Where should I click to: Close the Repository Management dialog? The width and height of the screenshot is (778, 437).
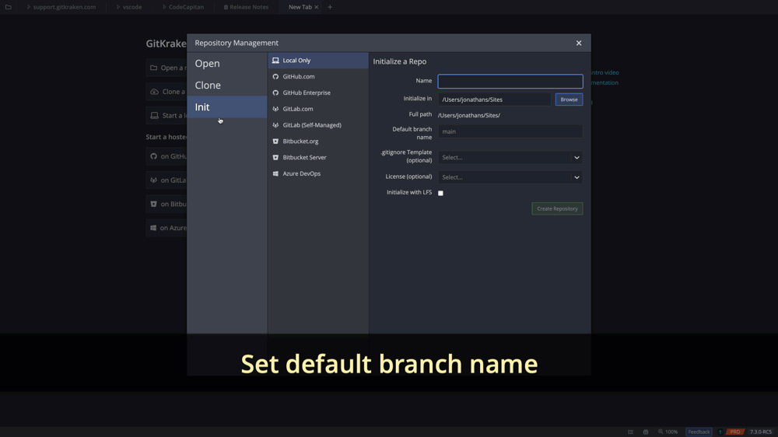point(579,43)
